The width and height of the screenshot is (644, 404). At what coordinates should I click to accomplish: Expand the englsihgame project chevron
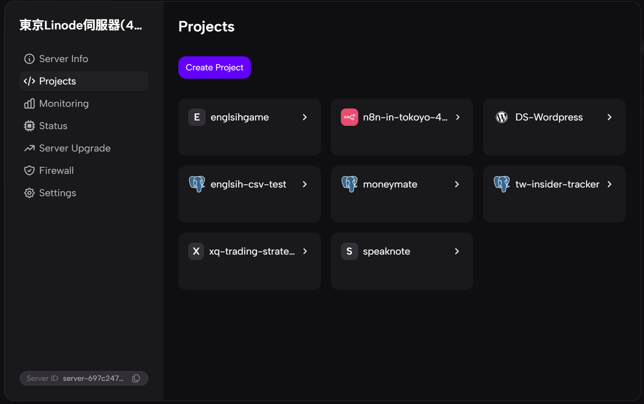[305, 117]
